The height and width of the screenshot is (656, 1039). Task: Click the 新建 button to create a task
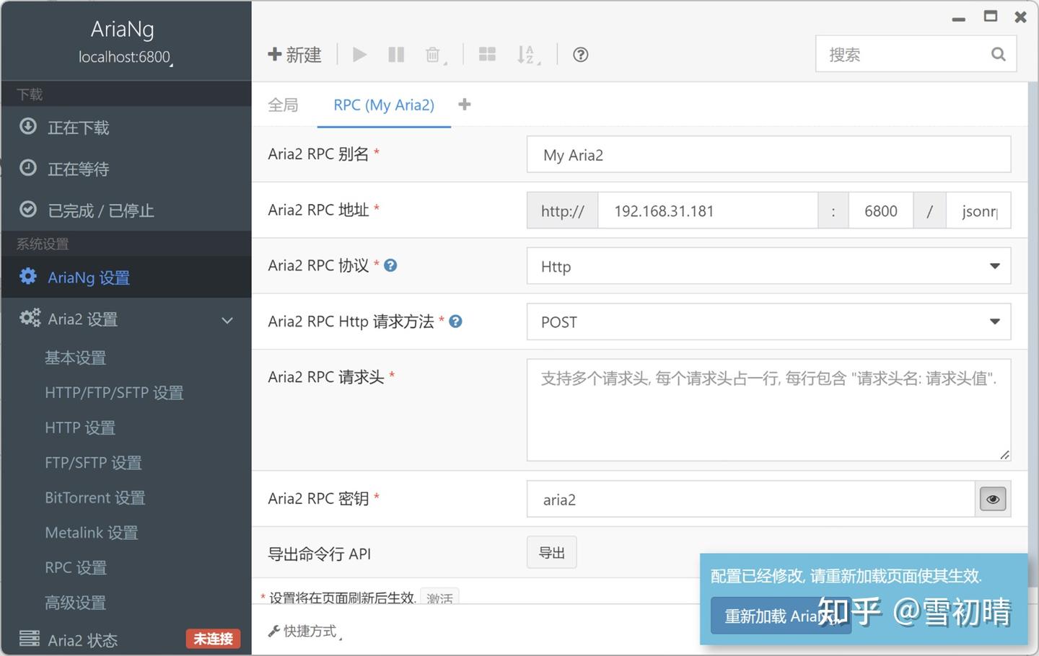[294, 54]
